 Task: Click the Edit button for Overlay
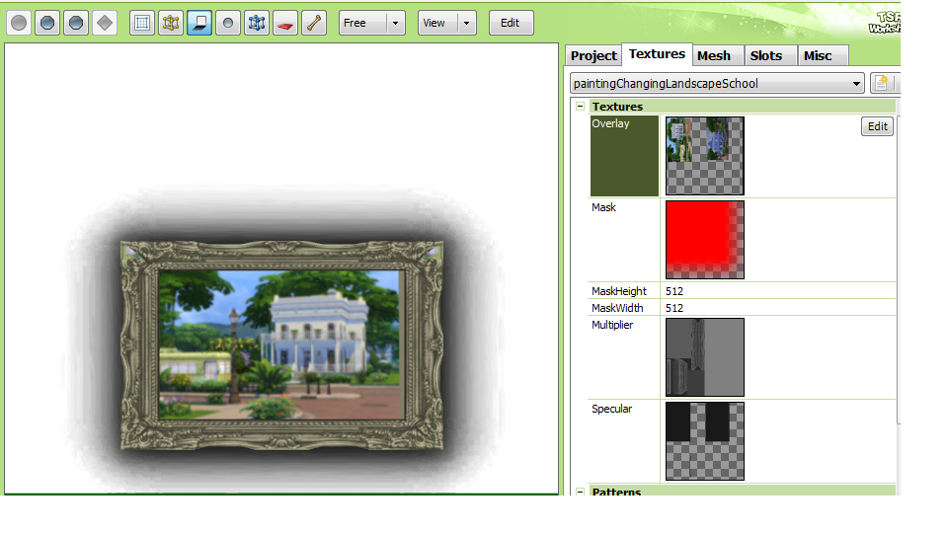877,126
